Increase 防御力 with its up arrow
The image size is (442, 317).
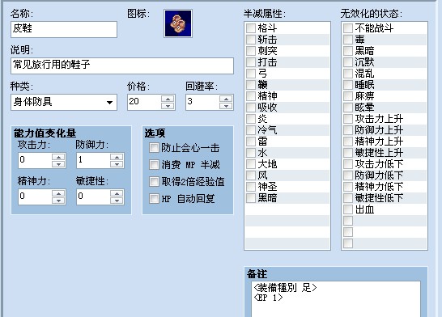coord(117,157)
